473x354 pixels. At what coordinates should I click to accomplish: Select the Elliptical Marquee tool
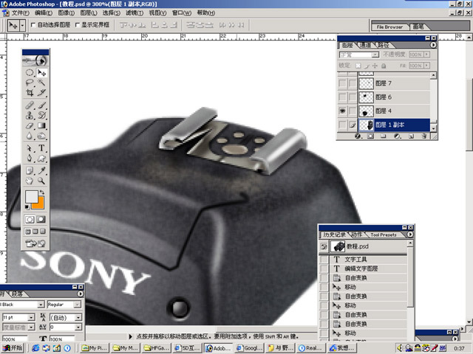[x=30, y=72]
